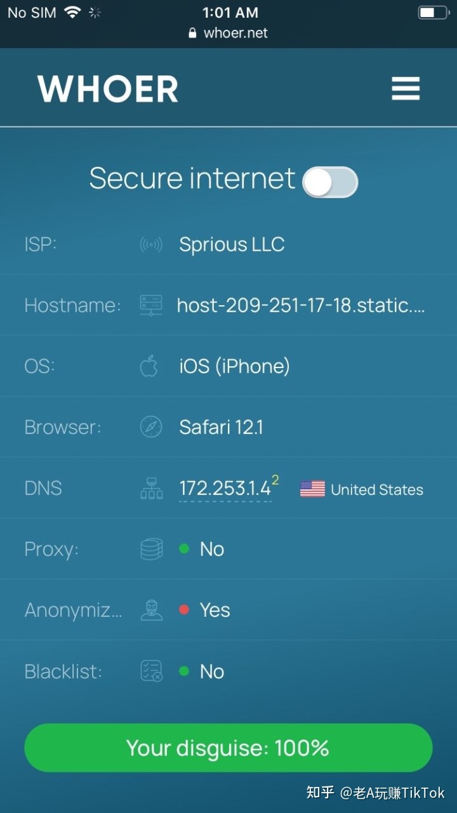Tap the battery indicator in status bar
This screenshot has width=457, height=813.
[x=433, y=13]
